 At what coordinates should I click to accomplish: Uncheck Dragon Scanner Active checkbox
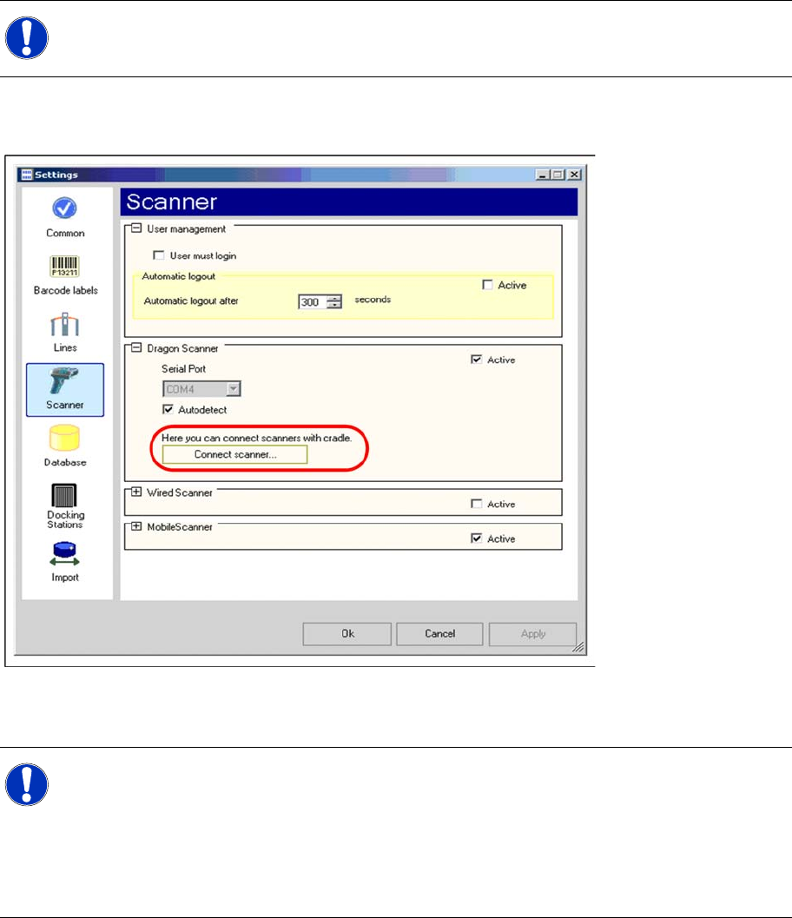[x=477, y=360]
